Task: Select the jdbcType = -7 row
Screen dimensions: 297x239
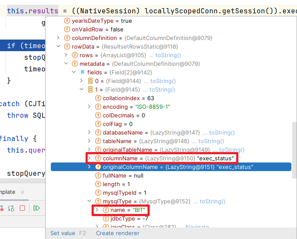Action: 125,218
